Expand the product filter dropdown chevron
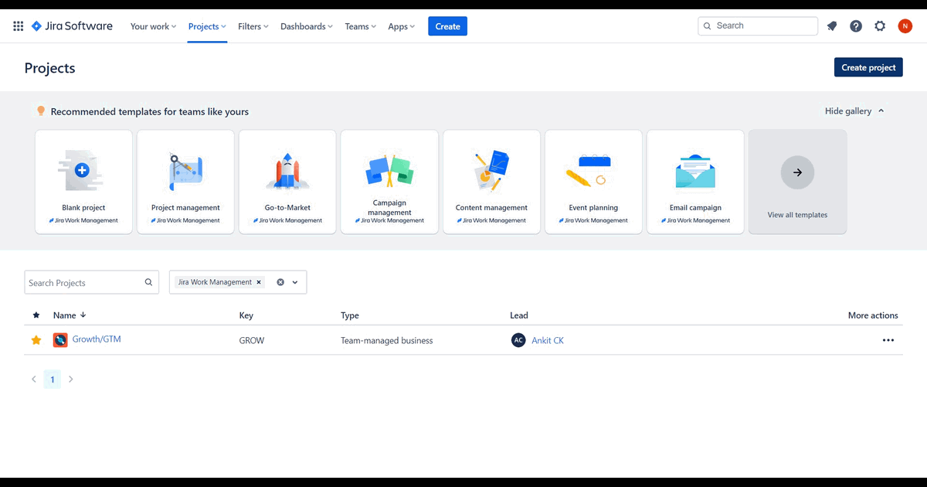 click(x=295, y=282)
